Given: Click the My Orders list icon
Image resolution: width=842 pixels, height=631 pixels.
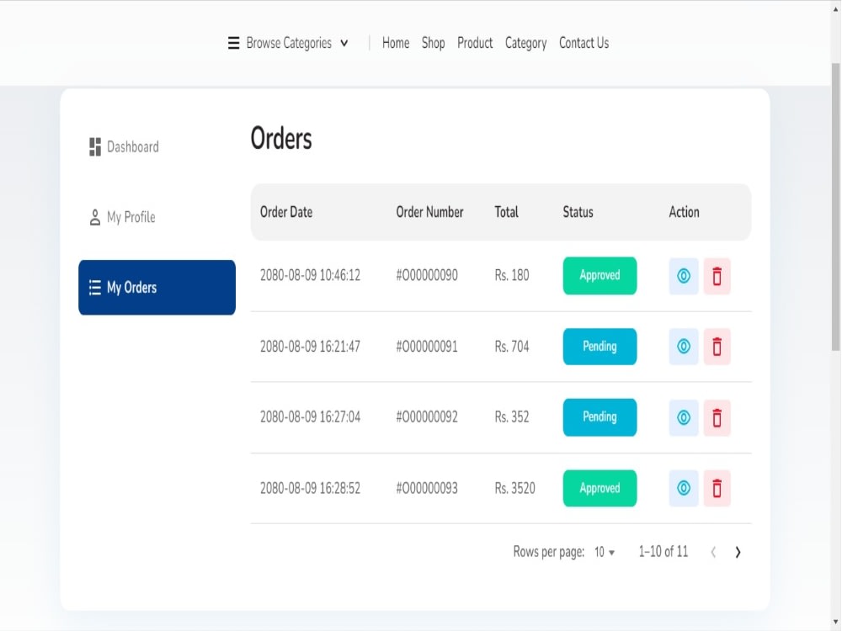Looking at the screenshot, I should (95, 287).
